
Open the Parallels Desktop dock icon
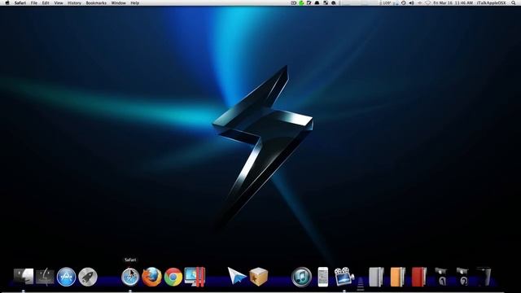click(x=195, y=277)
